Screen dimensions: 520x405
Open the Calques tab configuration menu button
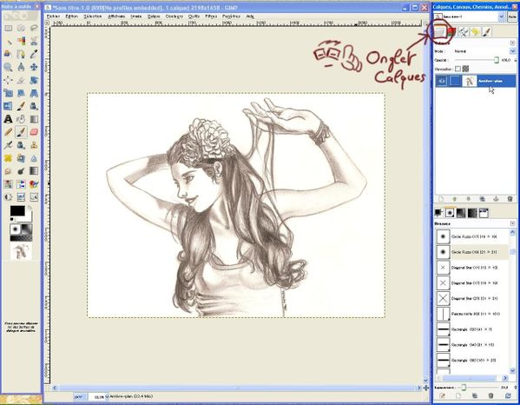click(x=513, y=43)
